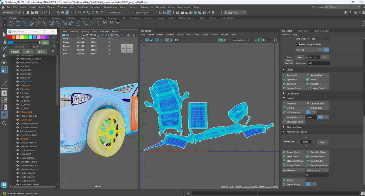Click the Randomize Shells icon
Viewport: 365px width, 196px height.
pyautogui.click(x=308, y=165)
